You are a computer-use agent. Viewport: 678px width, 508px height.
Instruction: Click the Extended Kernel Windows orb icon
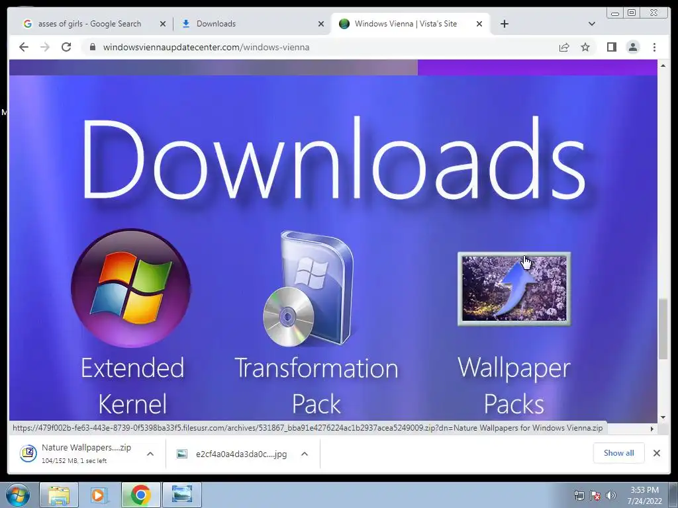coord(131,288)
